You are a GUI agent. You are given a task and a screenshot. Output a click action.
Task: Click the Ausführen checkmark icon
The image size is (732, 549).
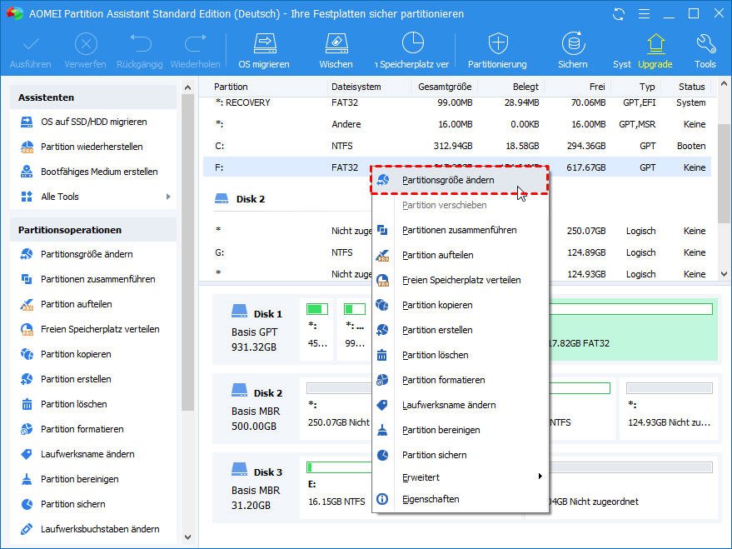click(x=31, y=44)
